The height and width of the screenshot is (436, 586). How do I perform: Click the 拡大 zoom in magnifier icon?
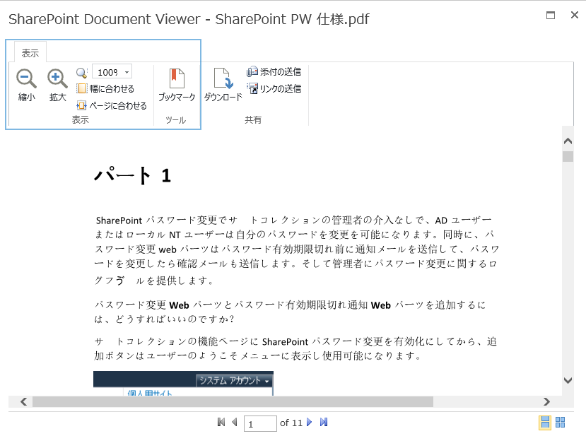point(57,78)
